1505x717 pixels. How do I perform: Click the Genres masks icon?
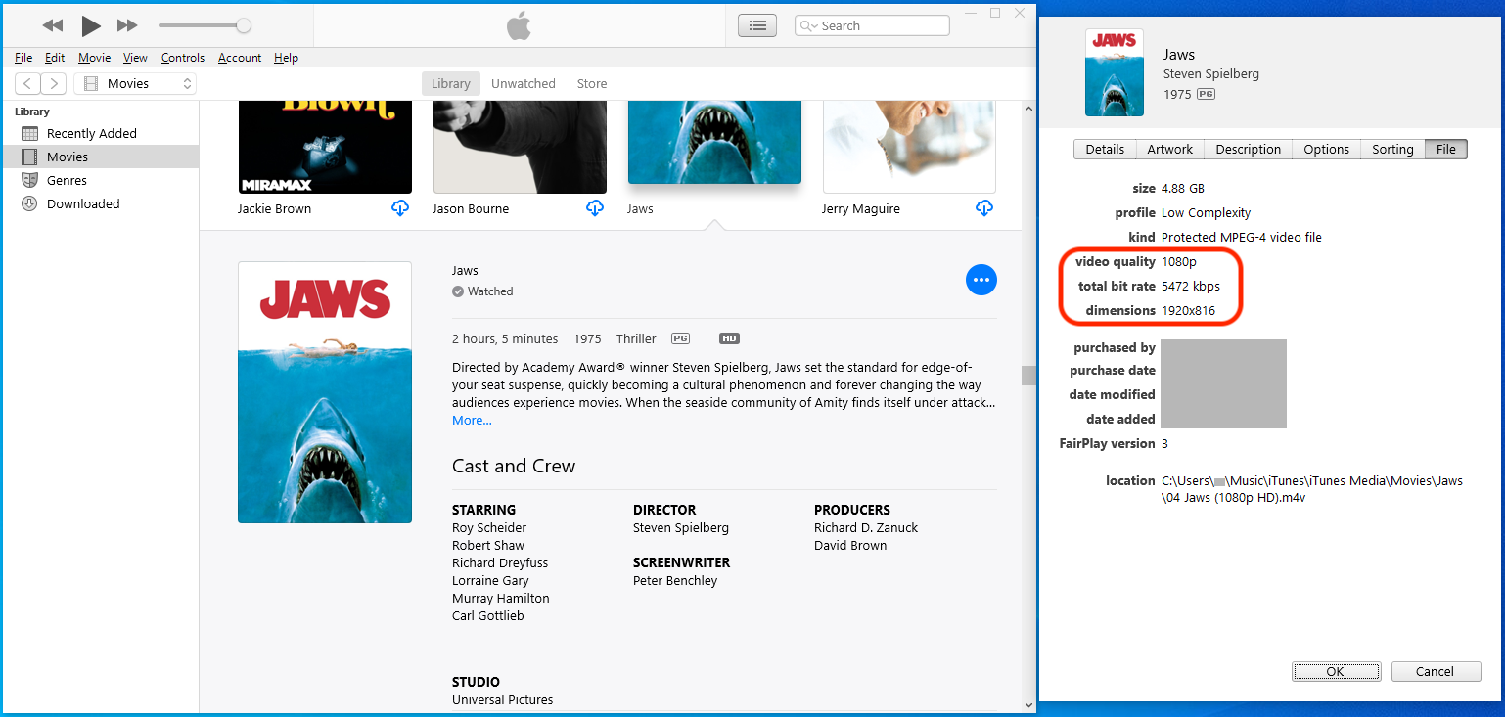point(29,180)
